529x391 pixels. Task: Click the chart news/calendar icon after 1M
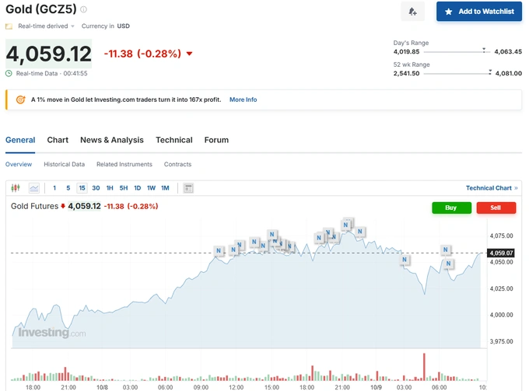pyautogui.click(x=187, y=188)
